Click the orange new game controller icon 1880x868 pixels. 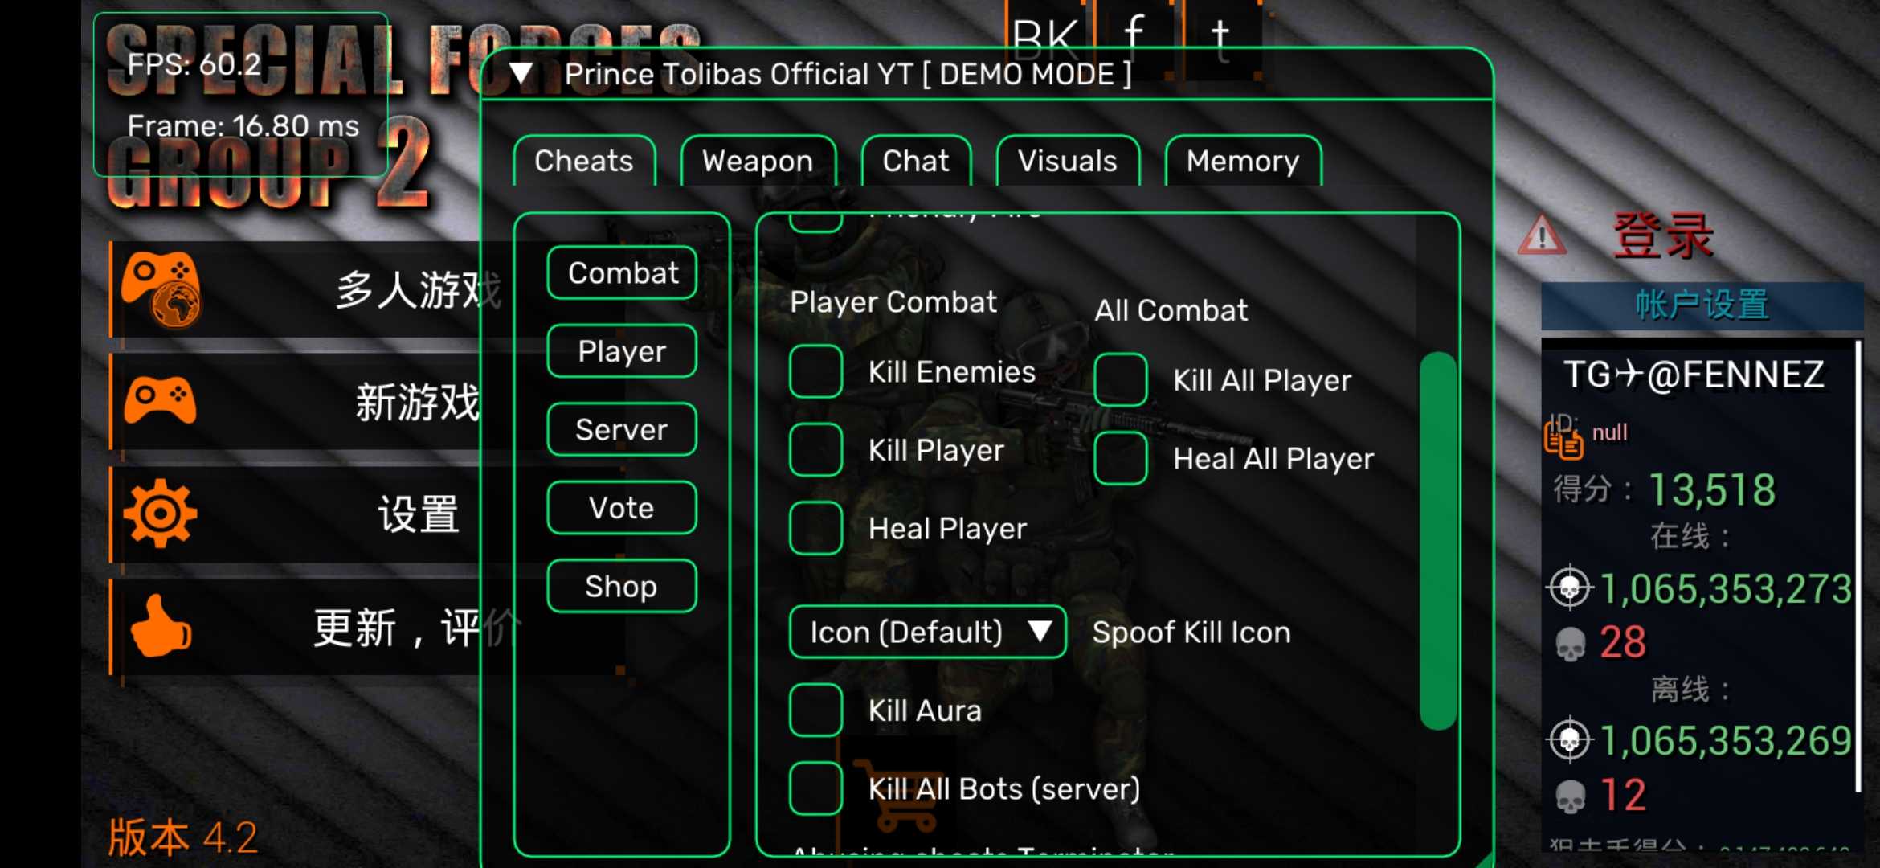click(160, 399)
